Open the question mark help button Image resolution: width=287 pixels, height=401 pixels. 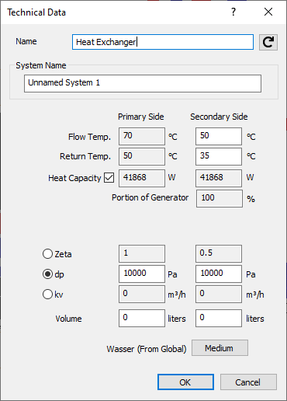pyautogui.click(x=233, y=12)
